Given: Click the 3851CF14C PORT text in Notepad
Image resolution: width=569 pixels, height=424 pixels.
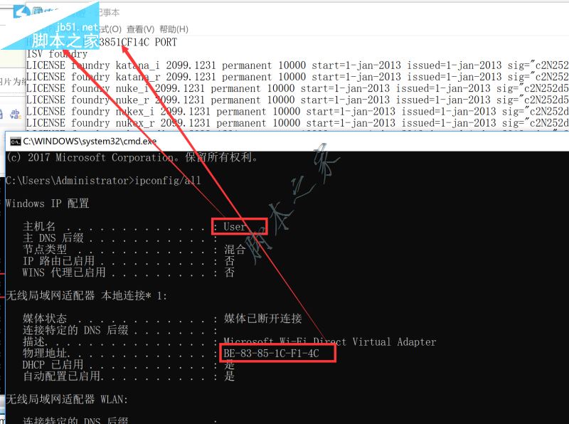Looking at the screenshot, I should [138, 42].
